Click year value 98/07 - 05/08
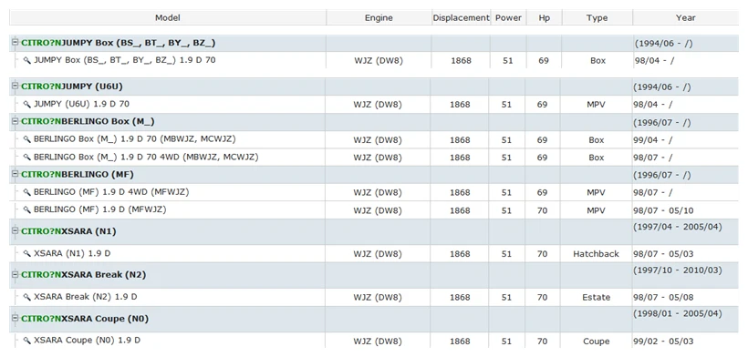 [x=663, y=298]
